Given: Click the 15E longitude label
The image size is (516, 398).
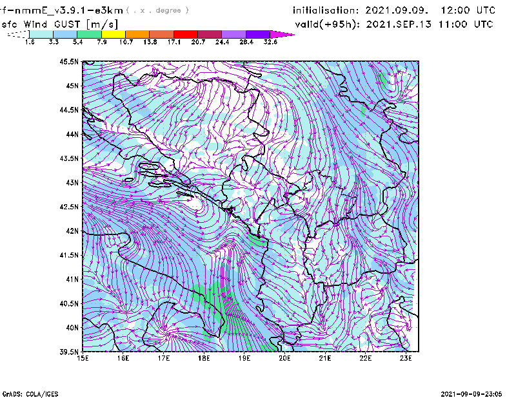Looking at the screenshot, I should pos(83,358).
